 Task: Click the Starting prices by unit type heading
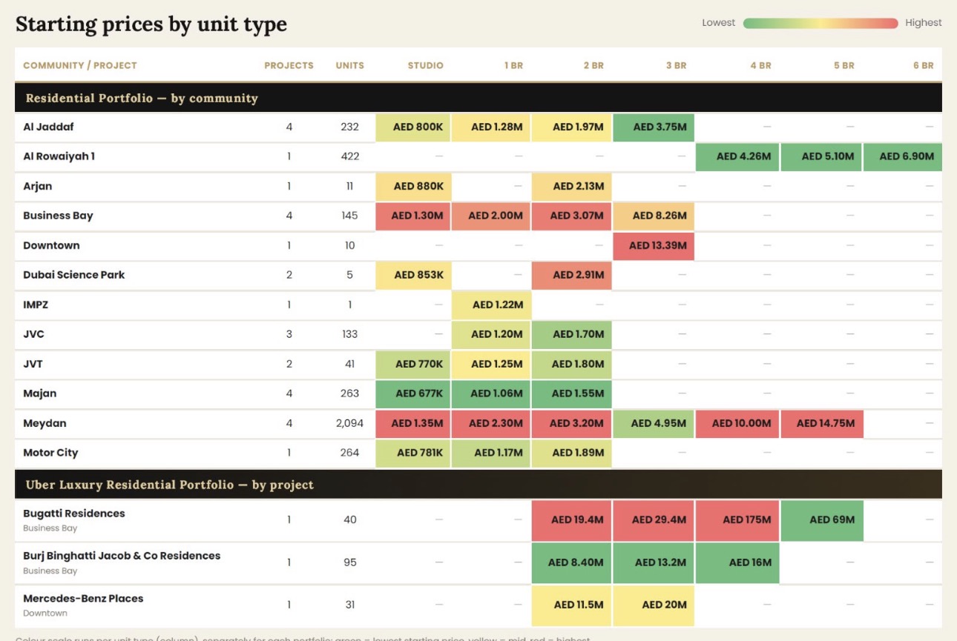pyautogui.click(x=151, y=24)
